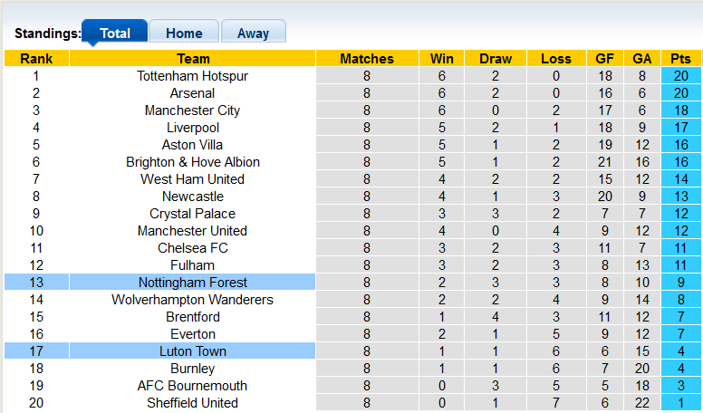
Task: Click the Rank column header
Action: 36,59
